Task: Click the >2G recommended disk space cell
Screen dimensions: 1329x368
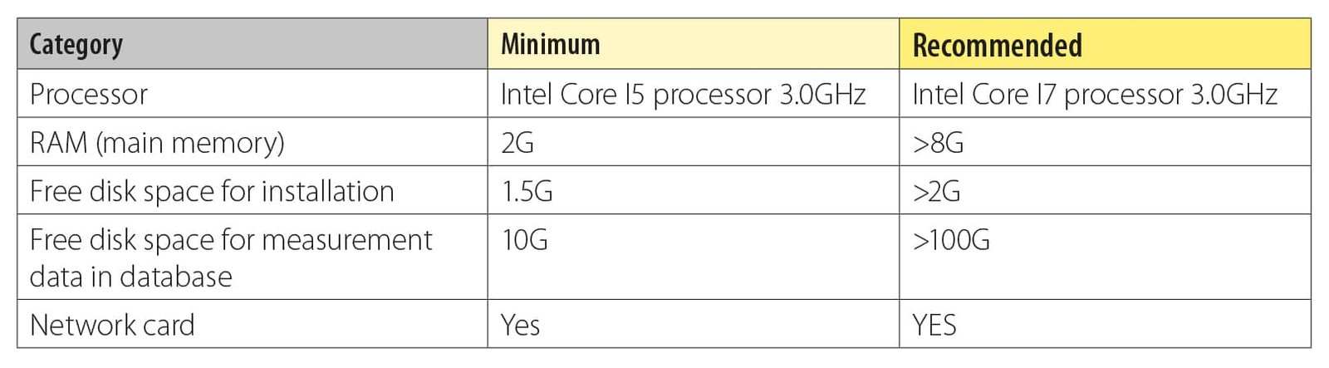Action: pos(936,191)
